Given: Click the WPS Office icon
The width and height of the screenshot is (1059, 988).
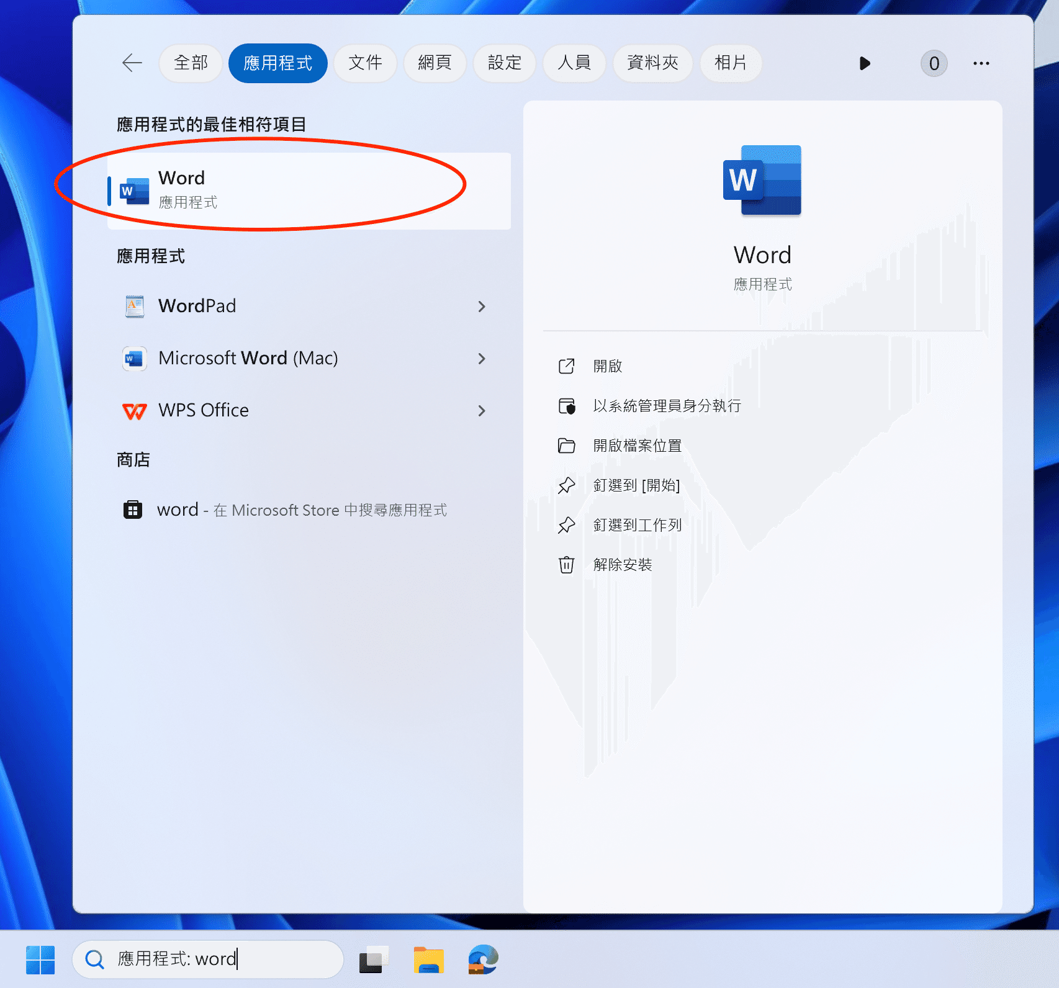Looking at the screenshot, I should tap(135, 410).
